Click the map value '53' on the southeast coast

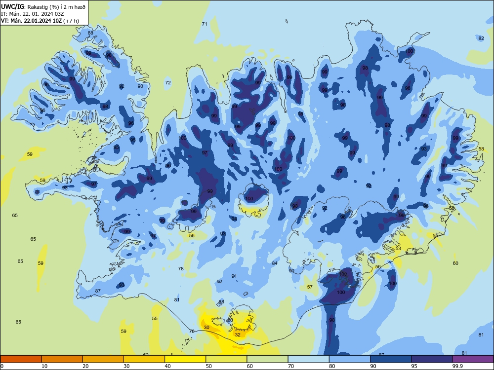398,249
